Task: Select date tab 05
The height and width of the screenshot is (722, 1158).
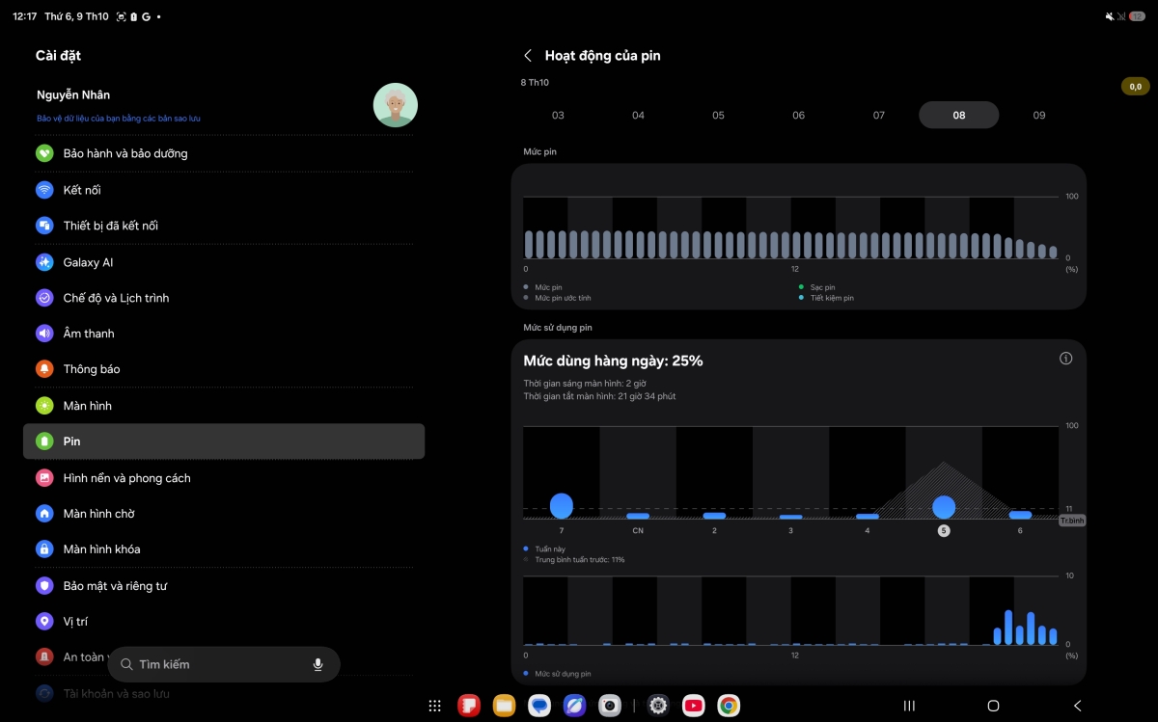Action: click(x=718, y=115)
